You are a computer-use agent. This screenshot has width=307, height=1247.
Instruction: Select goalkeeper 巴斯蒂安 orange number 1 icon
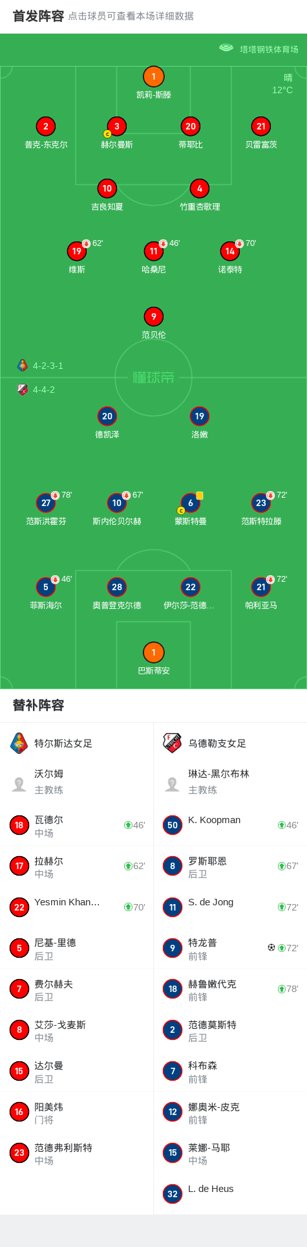tap(153, 652)
